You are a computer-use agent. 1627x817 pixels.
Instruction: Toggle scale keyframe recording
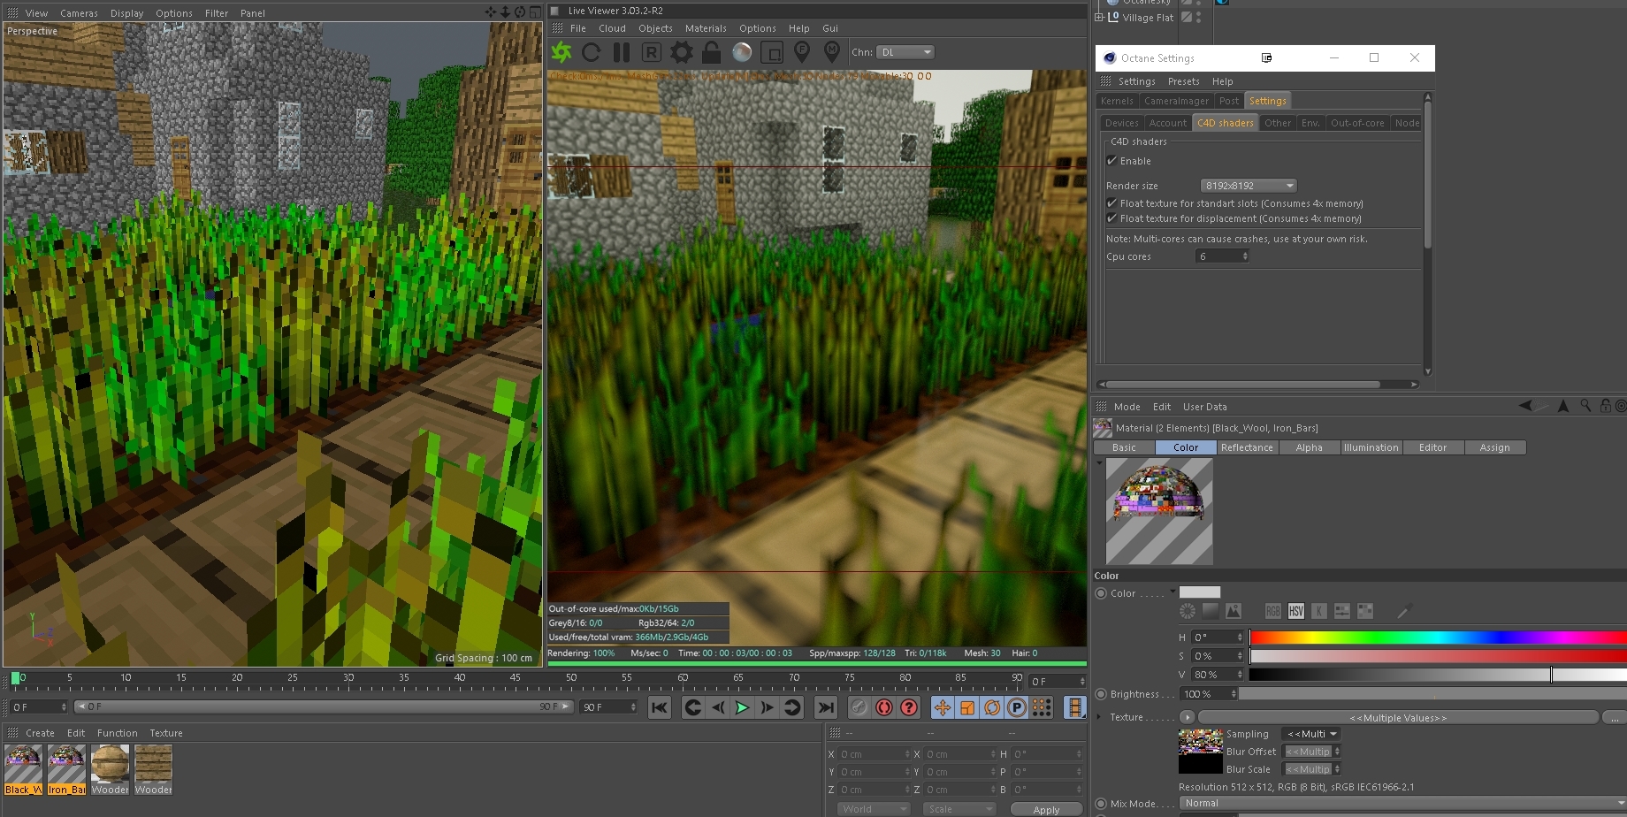pyautogui.click(x=967, y=707)
